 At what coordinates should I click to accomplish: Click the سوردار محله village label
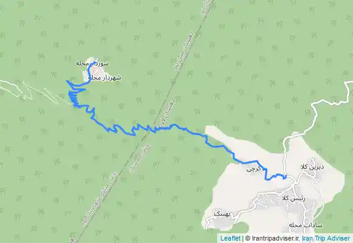93,64
